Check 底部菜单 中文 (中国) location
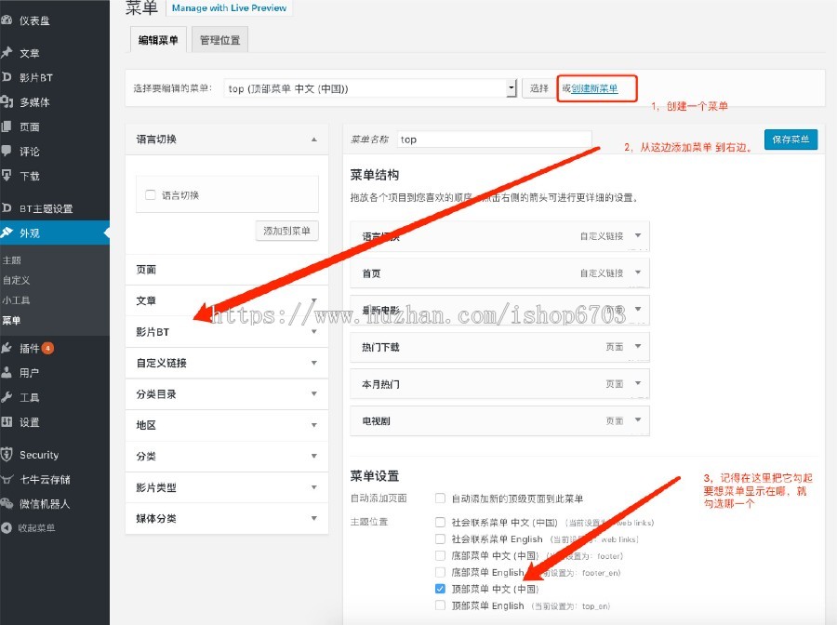Viewport: 837px width, 625px height. (x=441, y=555)
